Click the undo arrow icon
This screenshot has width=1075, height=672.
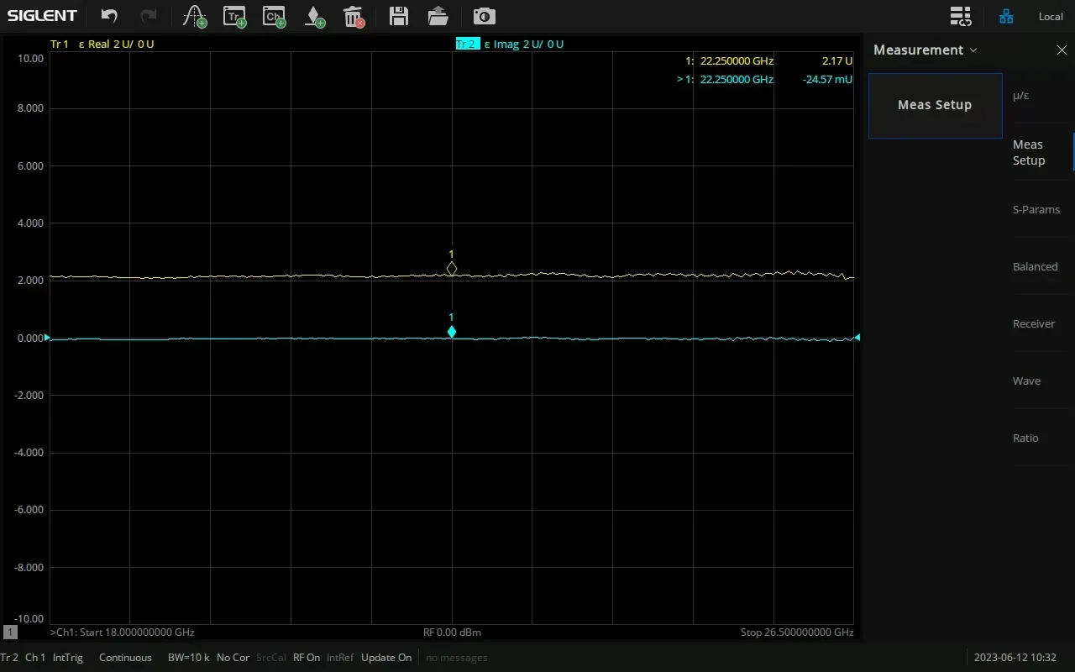click(x=109, y=16)
